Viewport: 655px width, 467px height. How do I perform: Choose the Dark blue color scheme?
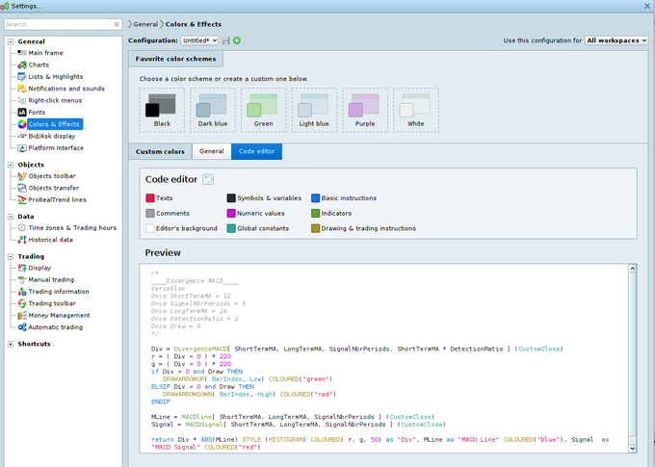pos(212,108)
